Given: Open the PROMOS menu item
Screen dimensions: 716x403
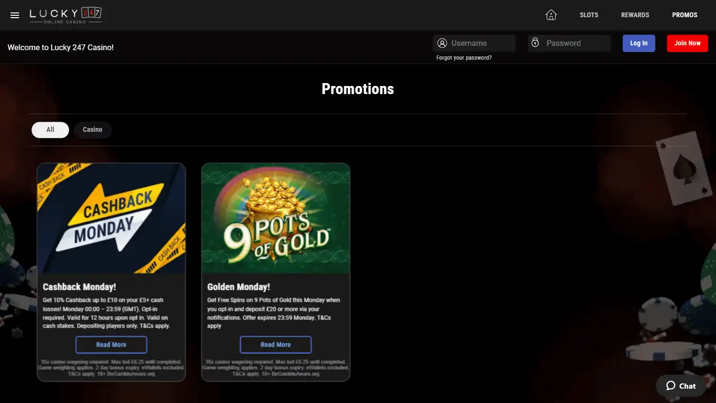Looking at the screenshot, I should click(684, 15).
